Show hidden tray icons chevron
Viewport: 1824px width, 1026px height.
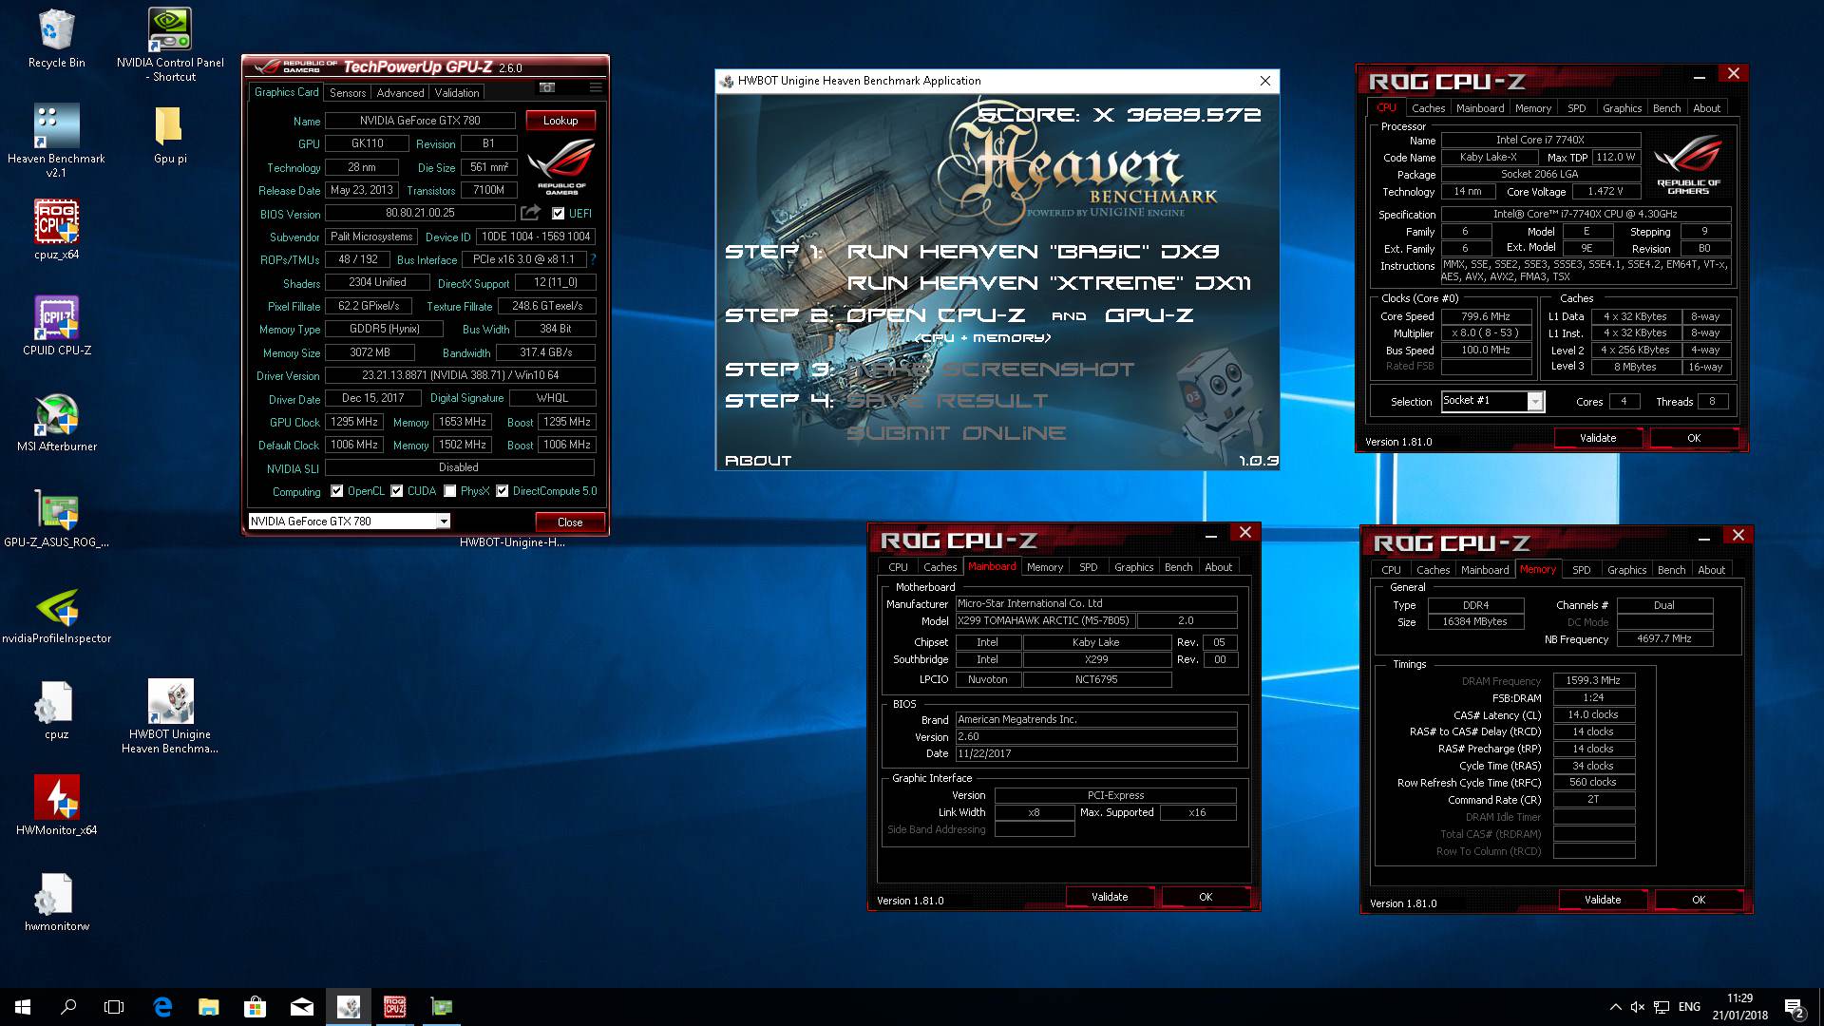point(1615,1007)
